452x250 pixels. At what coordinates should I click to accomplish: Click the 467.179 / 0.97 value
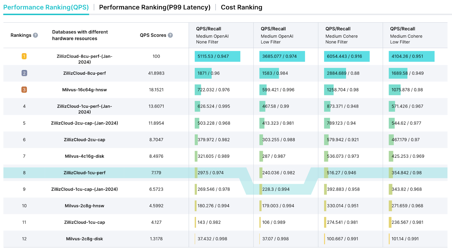point(405,140)
